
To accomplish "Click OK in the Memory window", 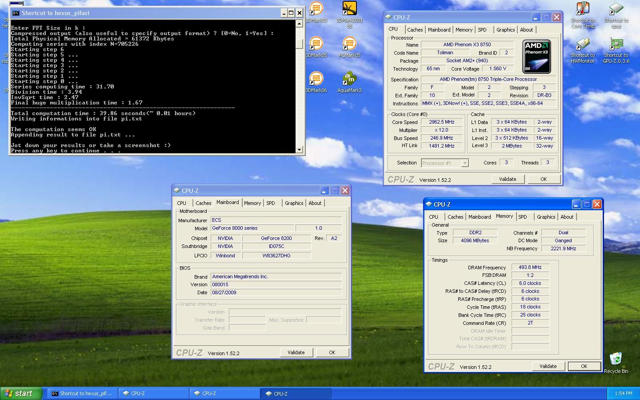I will (x=584, y=366).
